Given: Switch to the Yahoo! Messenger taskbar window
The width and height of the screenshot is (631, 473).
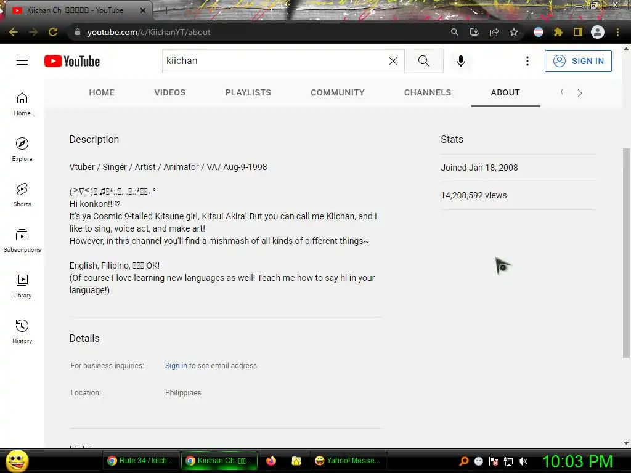Looking at the screenshot, I should click(x=348, y=461).
